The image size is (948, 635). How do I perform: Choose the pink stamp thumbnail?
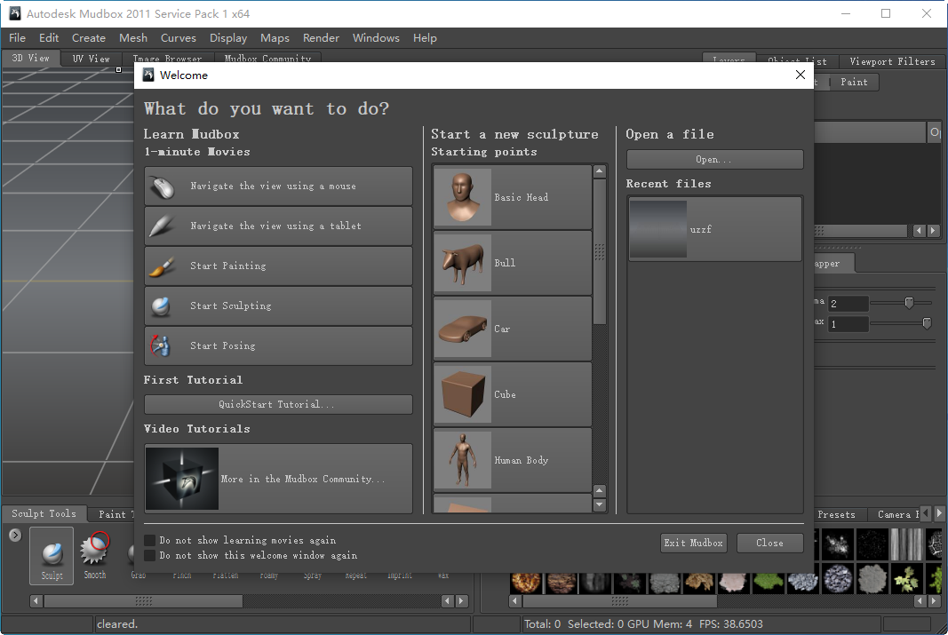734,582
